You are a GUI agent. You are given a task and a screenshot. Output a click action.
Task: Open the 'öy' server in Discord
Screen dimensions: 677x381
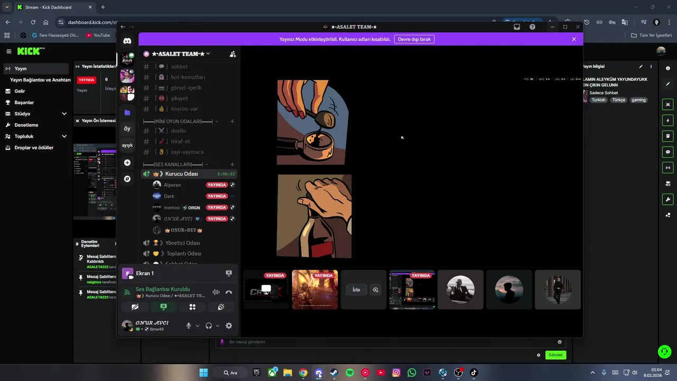[127, 129]
